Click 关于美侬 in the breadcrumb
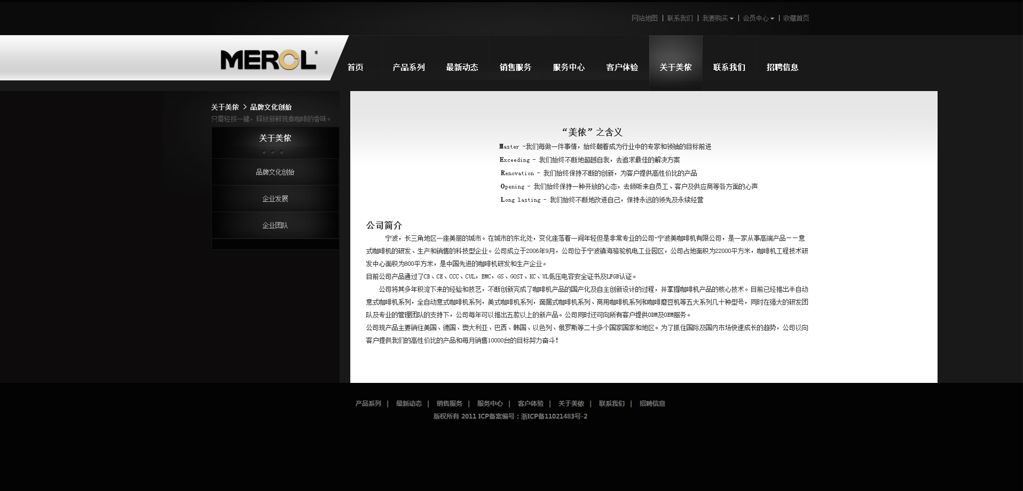The width and height of the screenshot is (1023, 491). point(225,107)
